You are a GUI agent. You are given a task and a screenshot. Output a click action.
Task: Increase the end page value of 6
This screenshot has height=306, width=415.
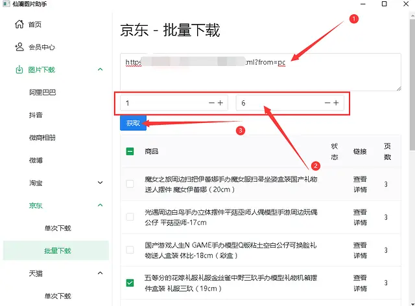(x=336, y=103)
